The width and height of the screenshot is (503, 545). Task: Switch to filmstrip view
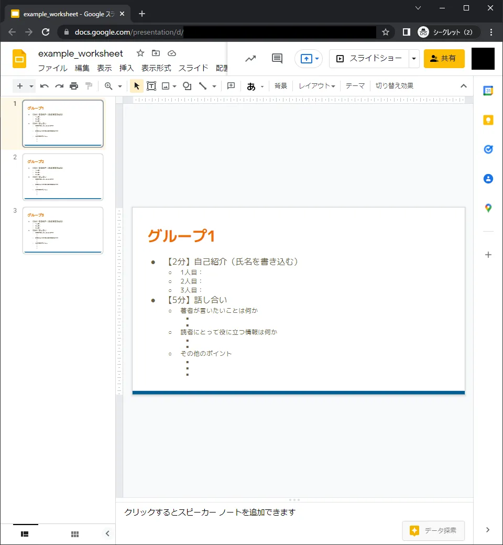coord(25,534)
